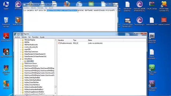Expand VideoRenderCtl.VideoRenderCtl node
The width and height of the screenshot is (171, 96).
21,54
